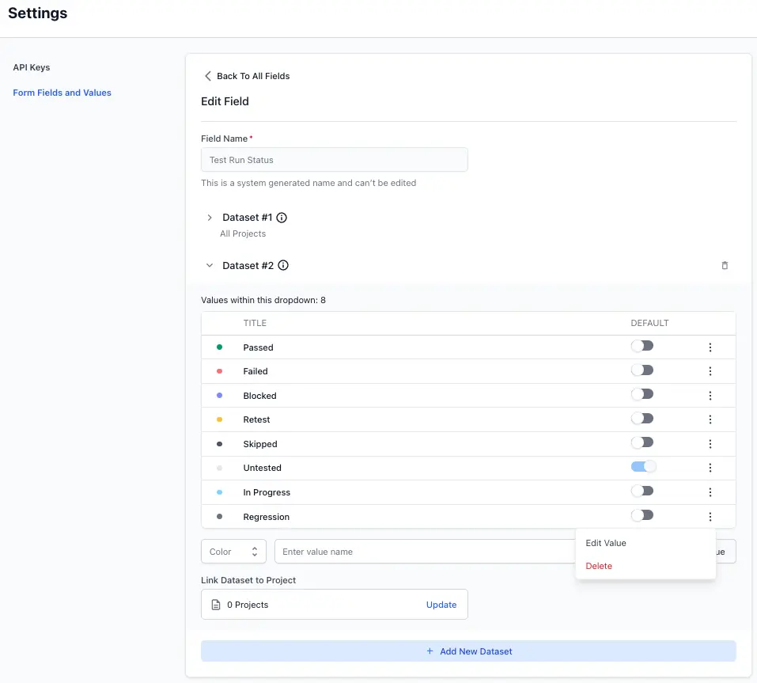Expand the Dataset #1 section chevron
Screen dimensions: 757x683
click(x=210, y=218)
